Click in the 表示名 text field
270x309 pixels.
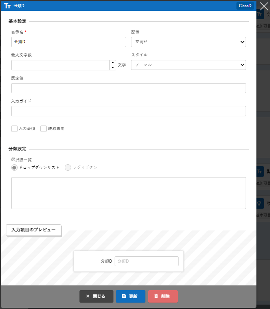point(68,42)
